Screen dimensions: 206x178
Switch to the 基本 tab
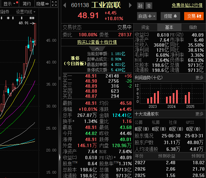click(169, 27)
